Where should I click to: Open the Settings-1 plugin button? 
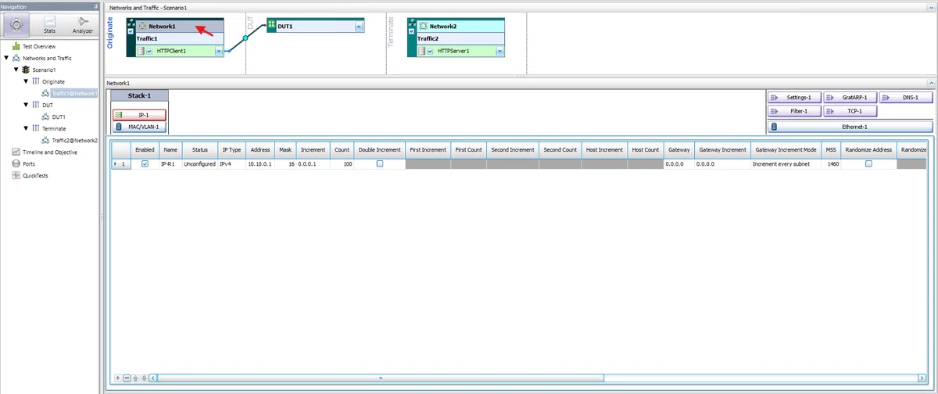(793, 98)
